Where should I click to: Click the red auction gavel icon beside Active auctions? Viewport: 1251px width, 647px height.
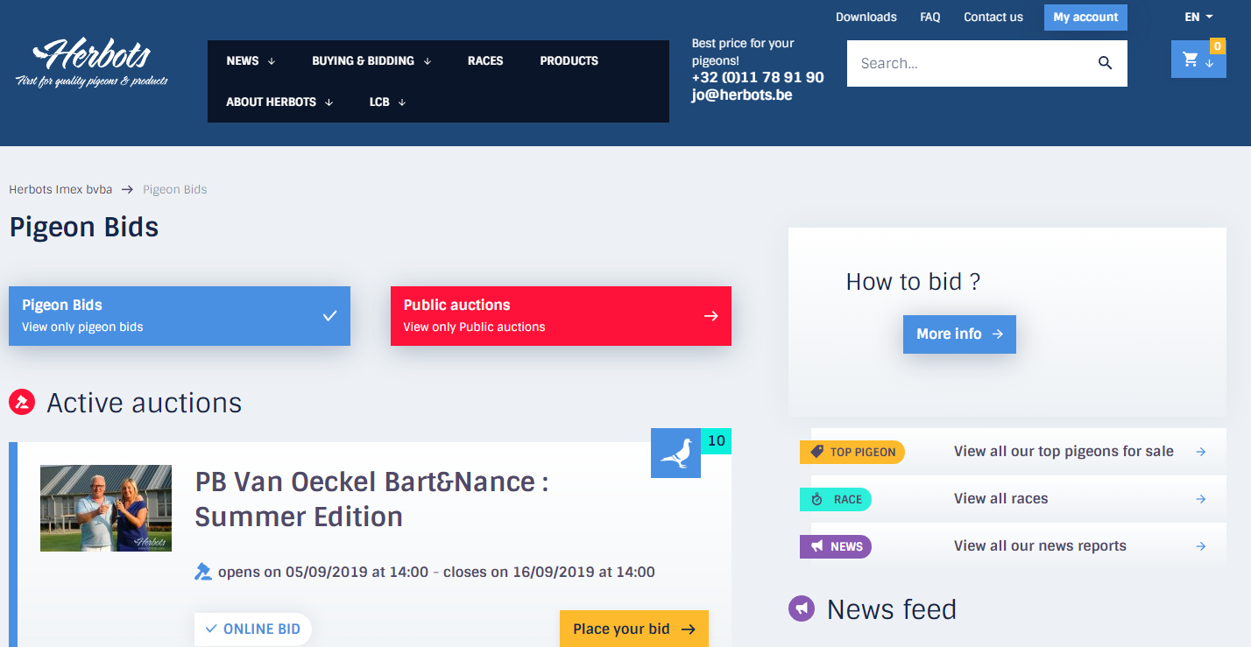[21, 403]
